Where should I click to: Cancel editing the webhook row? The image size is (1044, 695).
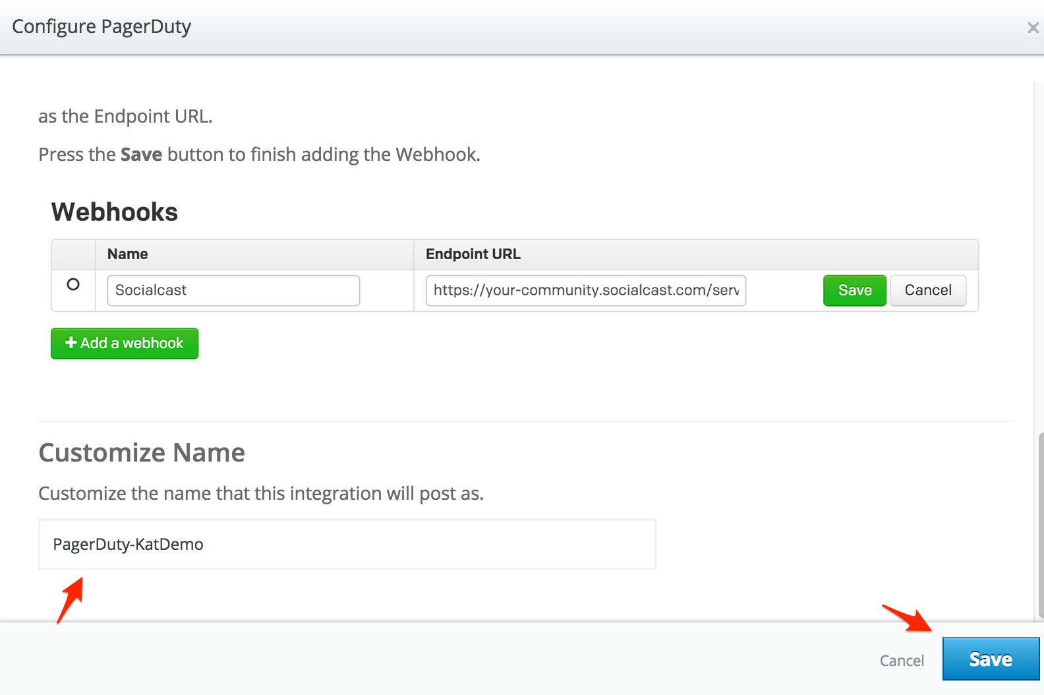pyautogui.click(x=928, y=290)
